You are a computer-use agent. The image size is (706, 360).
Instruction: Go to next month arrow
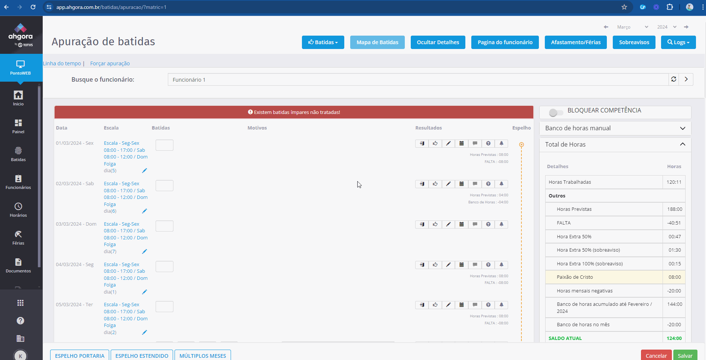click(686, 27)
